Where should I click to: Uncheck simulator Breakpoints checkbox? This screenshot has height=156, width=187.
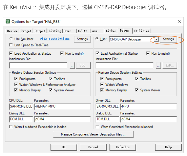(16, 79)
